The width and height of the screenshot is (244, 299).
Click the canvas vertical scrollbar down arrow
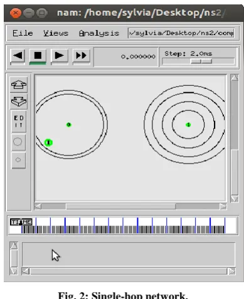coord(235,199)
